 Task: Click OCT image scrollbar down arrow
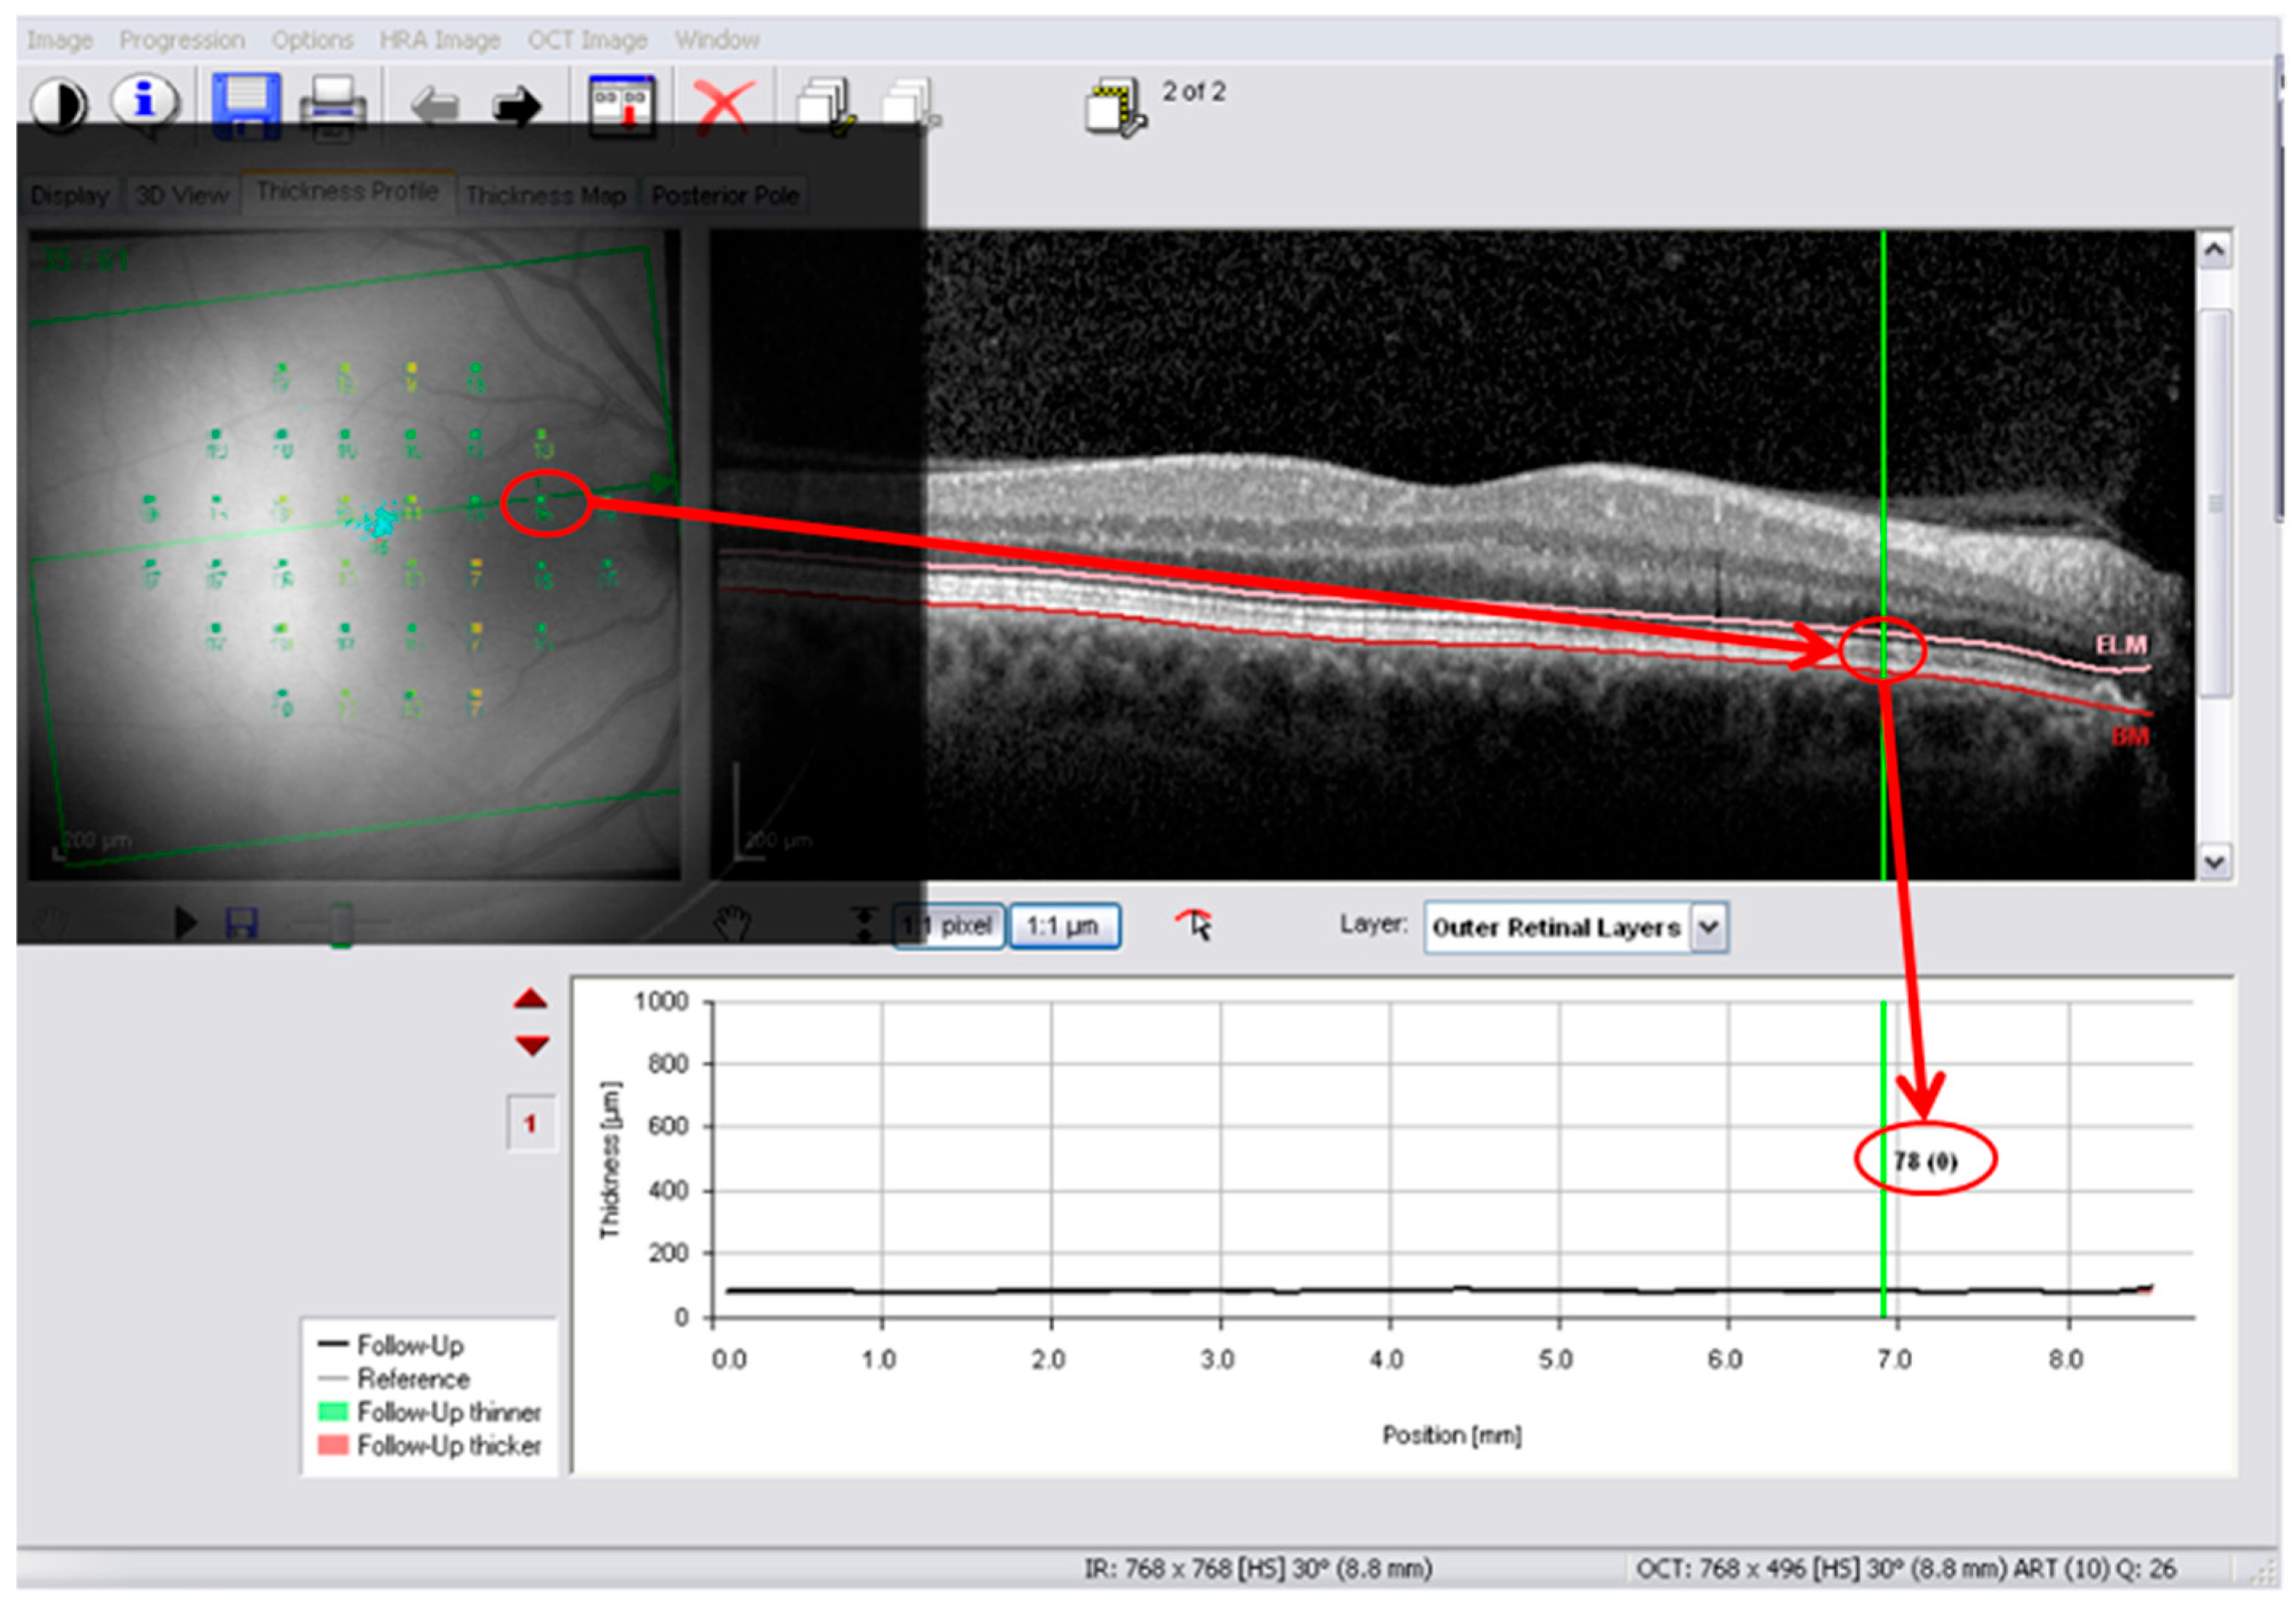point(2214,861)
